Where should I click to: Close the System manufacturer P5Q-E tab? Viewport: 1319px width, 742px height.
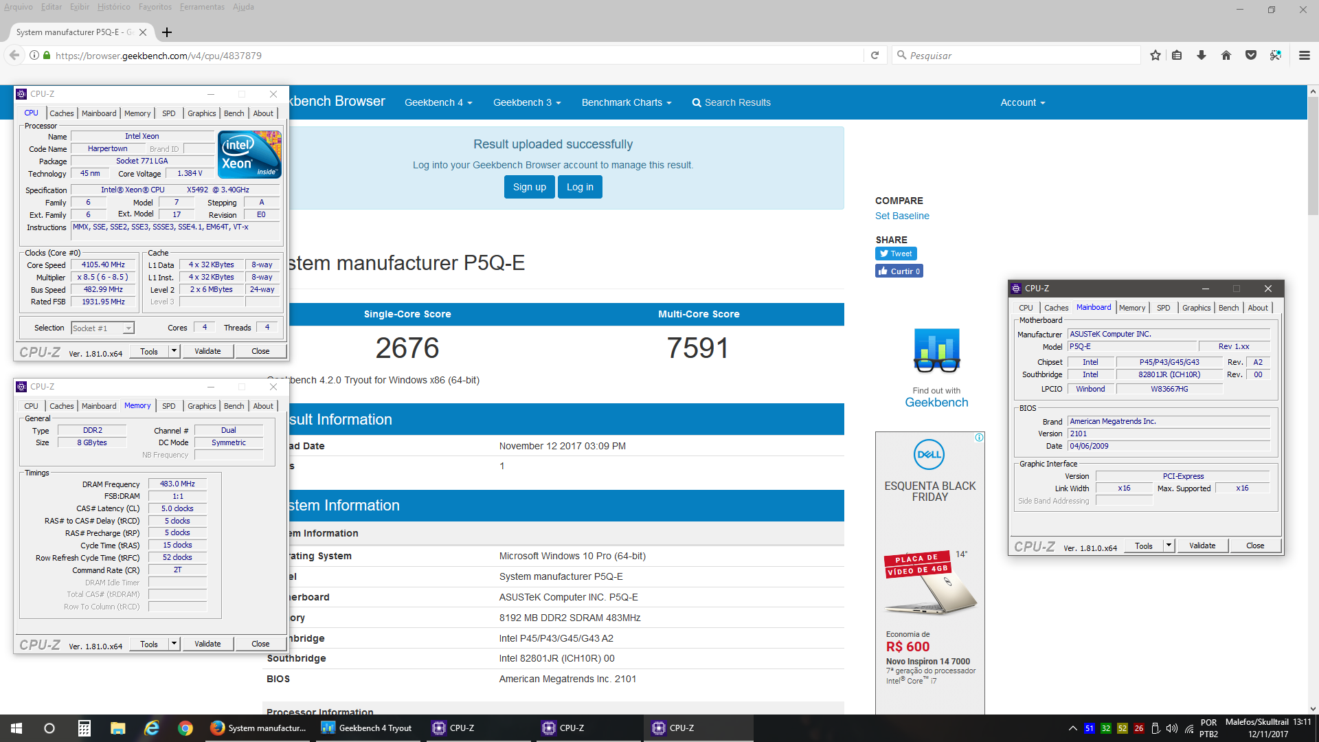point(143,32)
